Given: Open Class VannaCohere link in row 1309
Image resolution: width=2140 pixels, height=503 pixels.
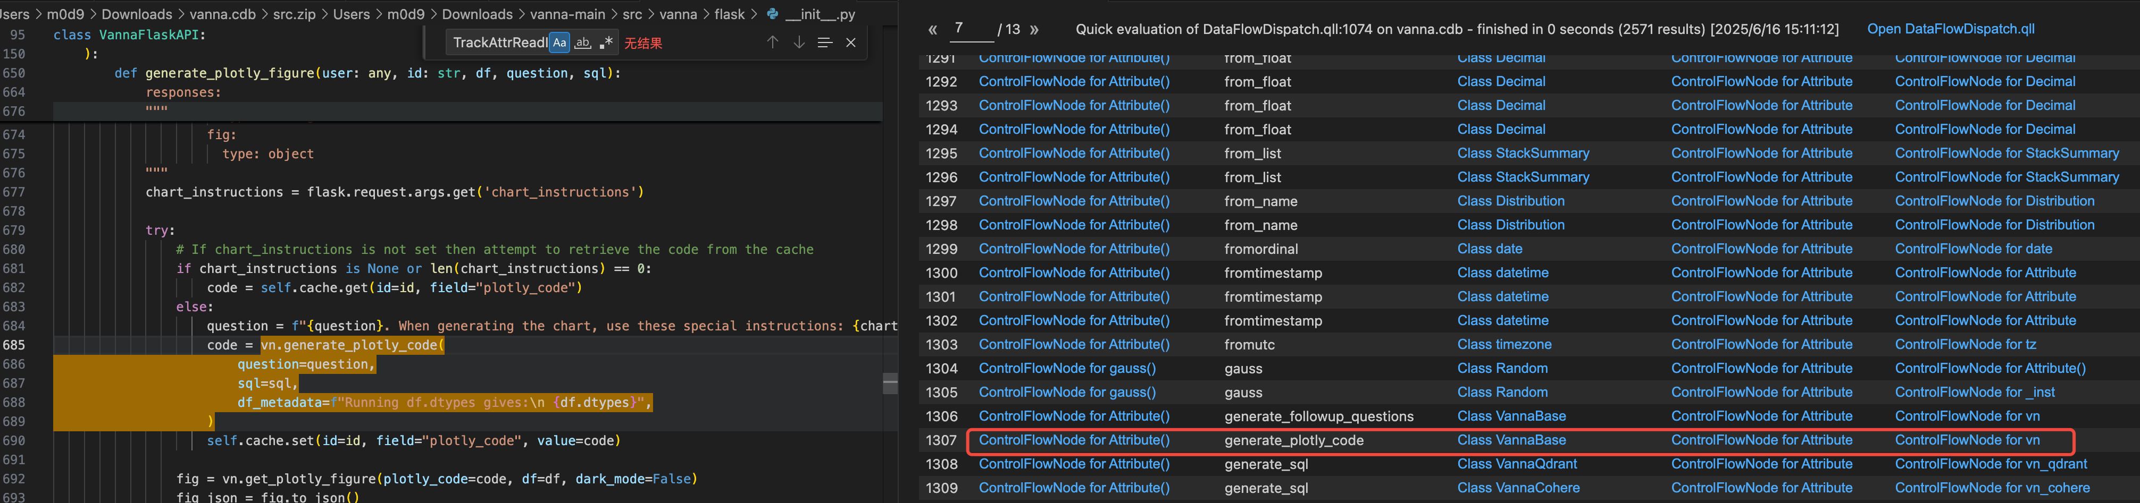Looking at the screenshot, I should click(x=1519, y=488).
